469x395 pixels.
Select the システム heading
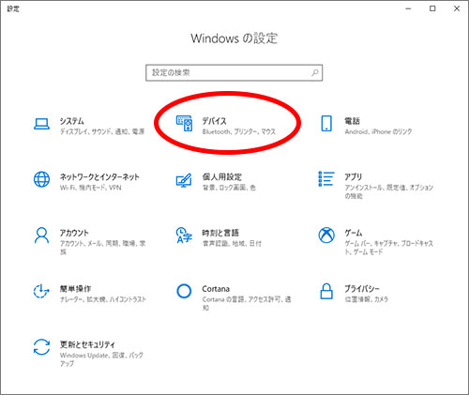coord(72,121)
